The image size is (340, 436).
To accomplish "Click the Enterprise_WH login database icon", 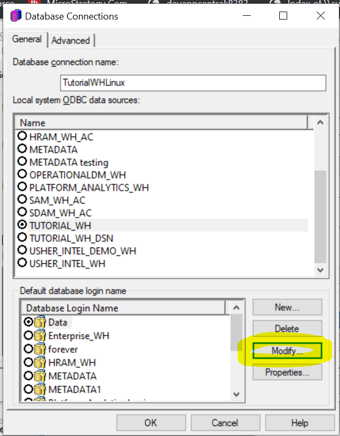I will [40, 336].
